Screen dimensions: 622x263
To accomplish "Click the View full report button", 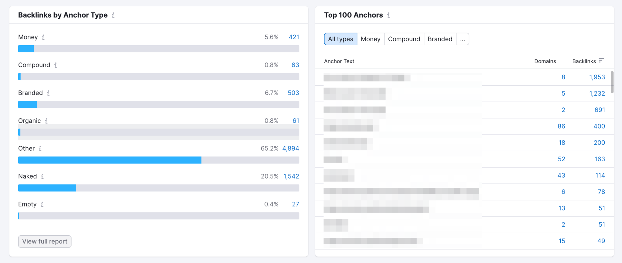I will coord(44,241).
